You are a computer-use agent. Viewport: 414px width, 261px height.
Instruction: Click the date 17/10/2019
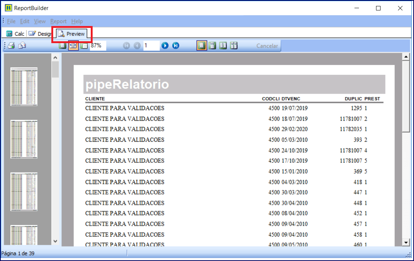point(295,161)
